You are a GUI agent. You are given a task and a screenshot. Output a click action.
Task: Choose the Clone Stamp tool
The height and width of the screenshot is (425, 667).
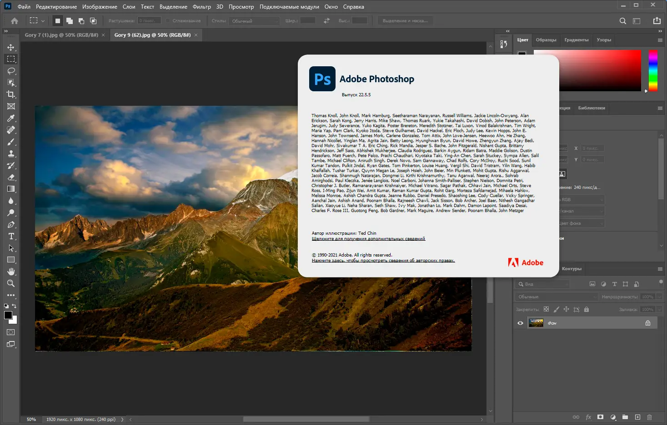(x=11, y=153)
